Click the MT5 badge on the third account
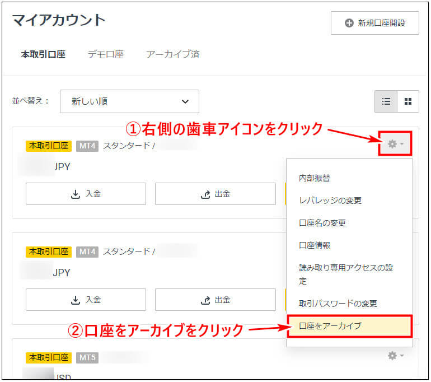The image size is (431, 382). click(x=87, y=357)
